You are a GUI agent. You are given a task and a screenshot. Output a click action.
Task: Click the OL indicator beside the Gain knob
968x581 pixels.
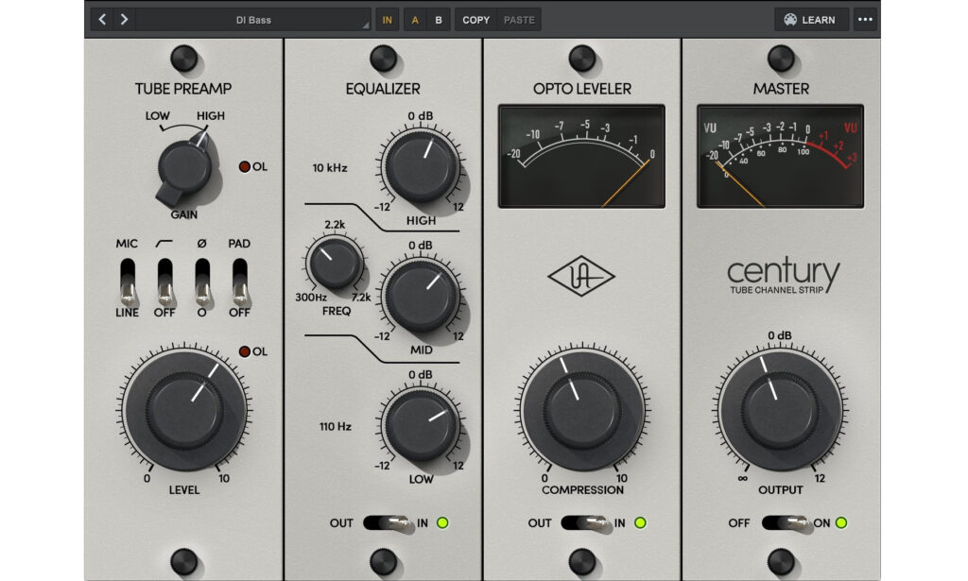click(244, 167)
